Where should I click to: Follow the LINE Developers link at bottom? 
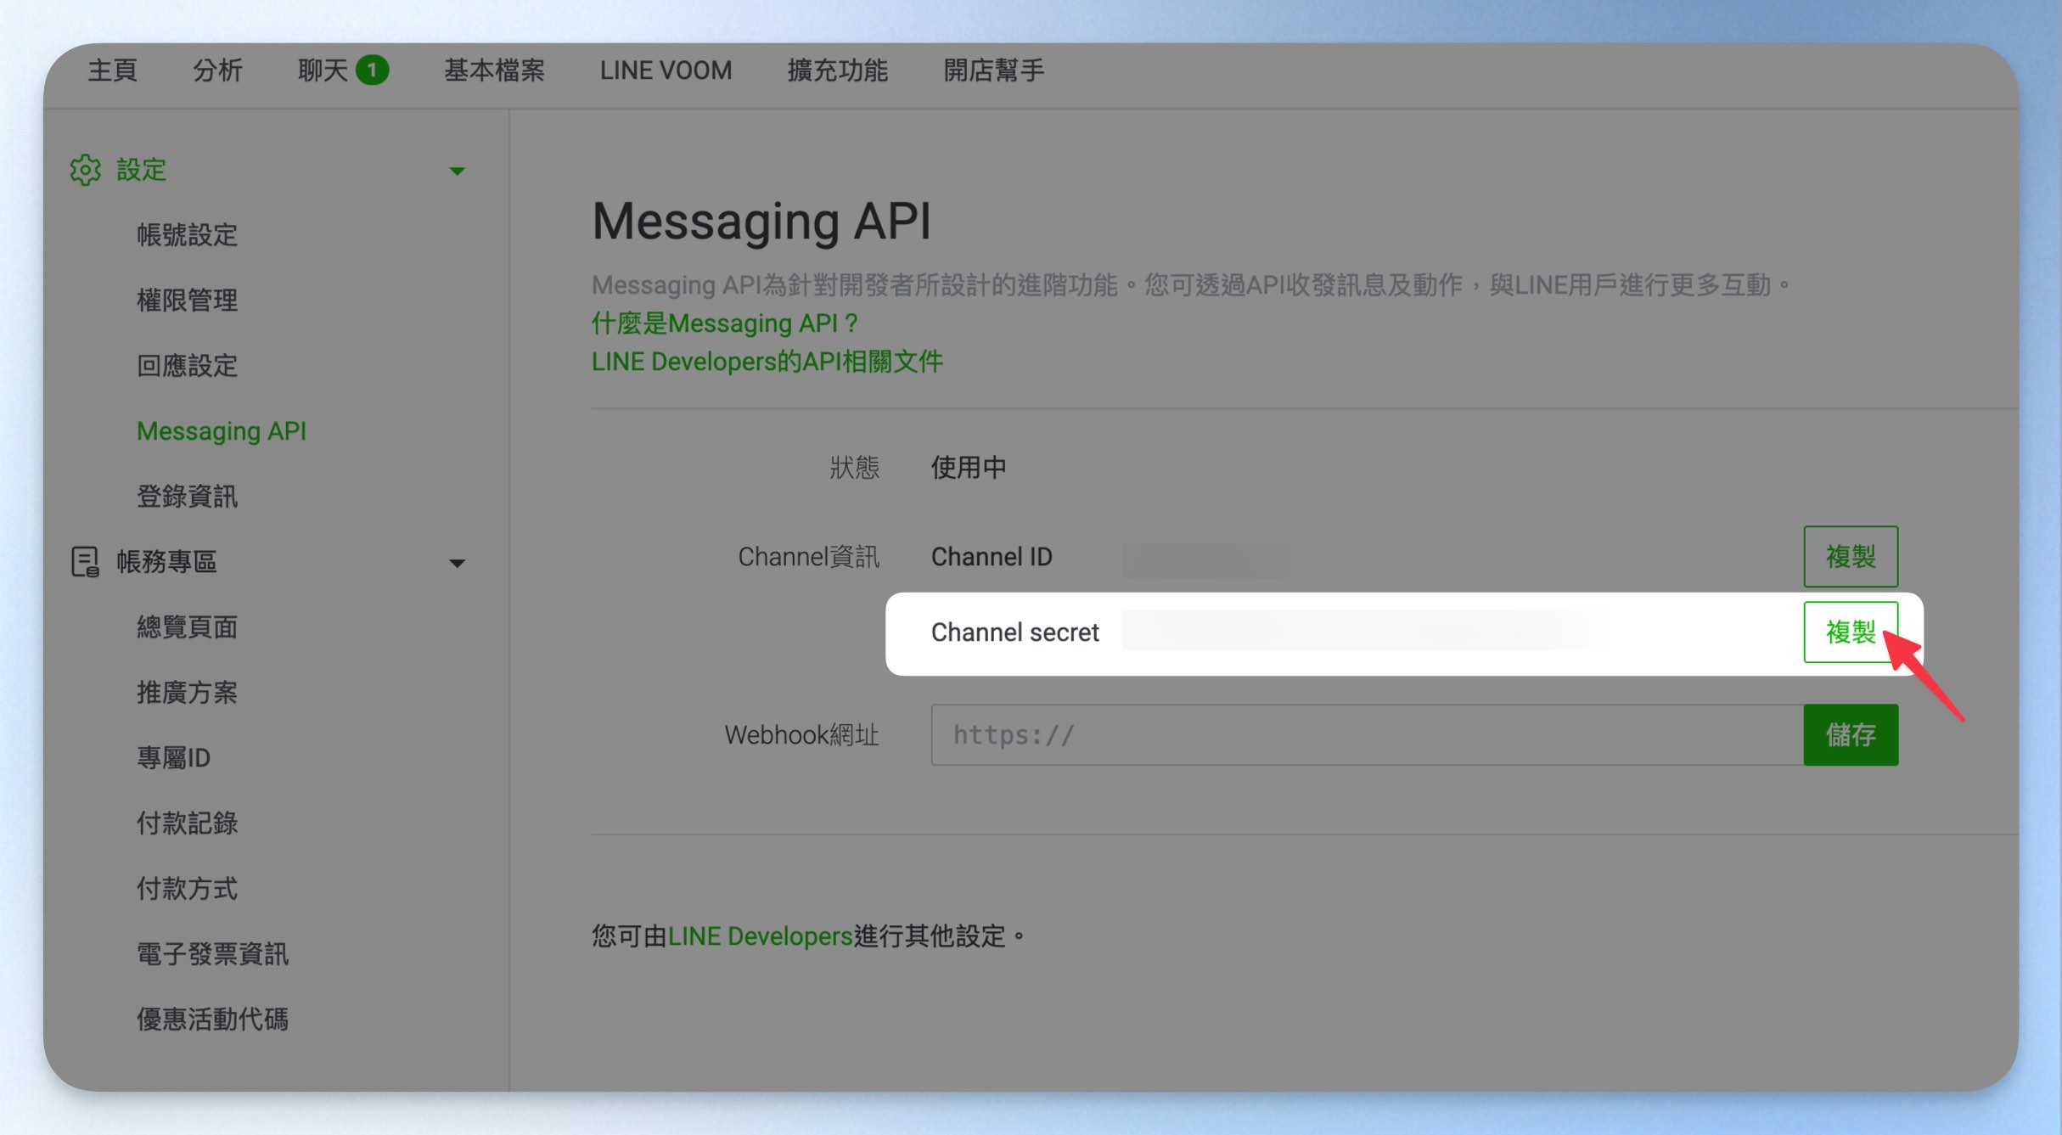pos(760,936)
